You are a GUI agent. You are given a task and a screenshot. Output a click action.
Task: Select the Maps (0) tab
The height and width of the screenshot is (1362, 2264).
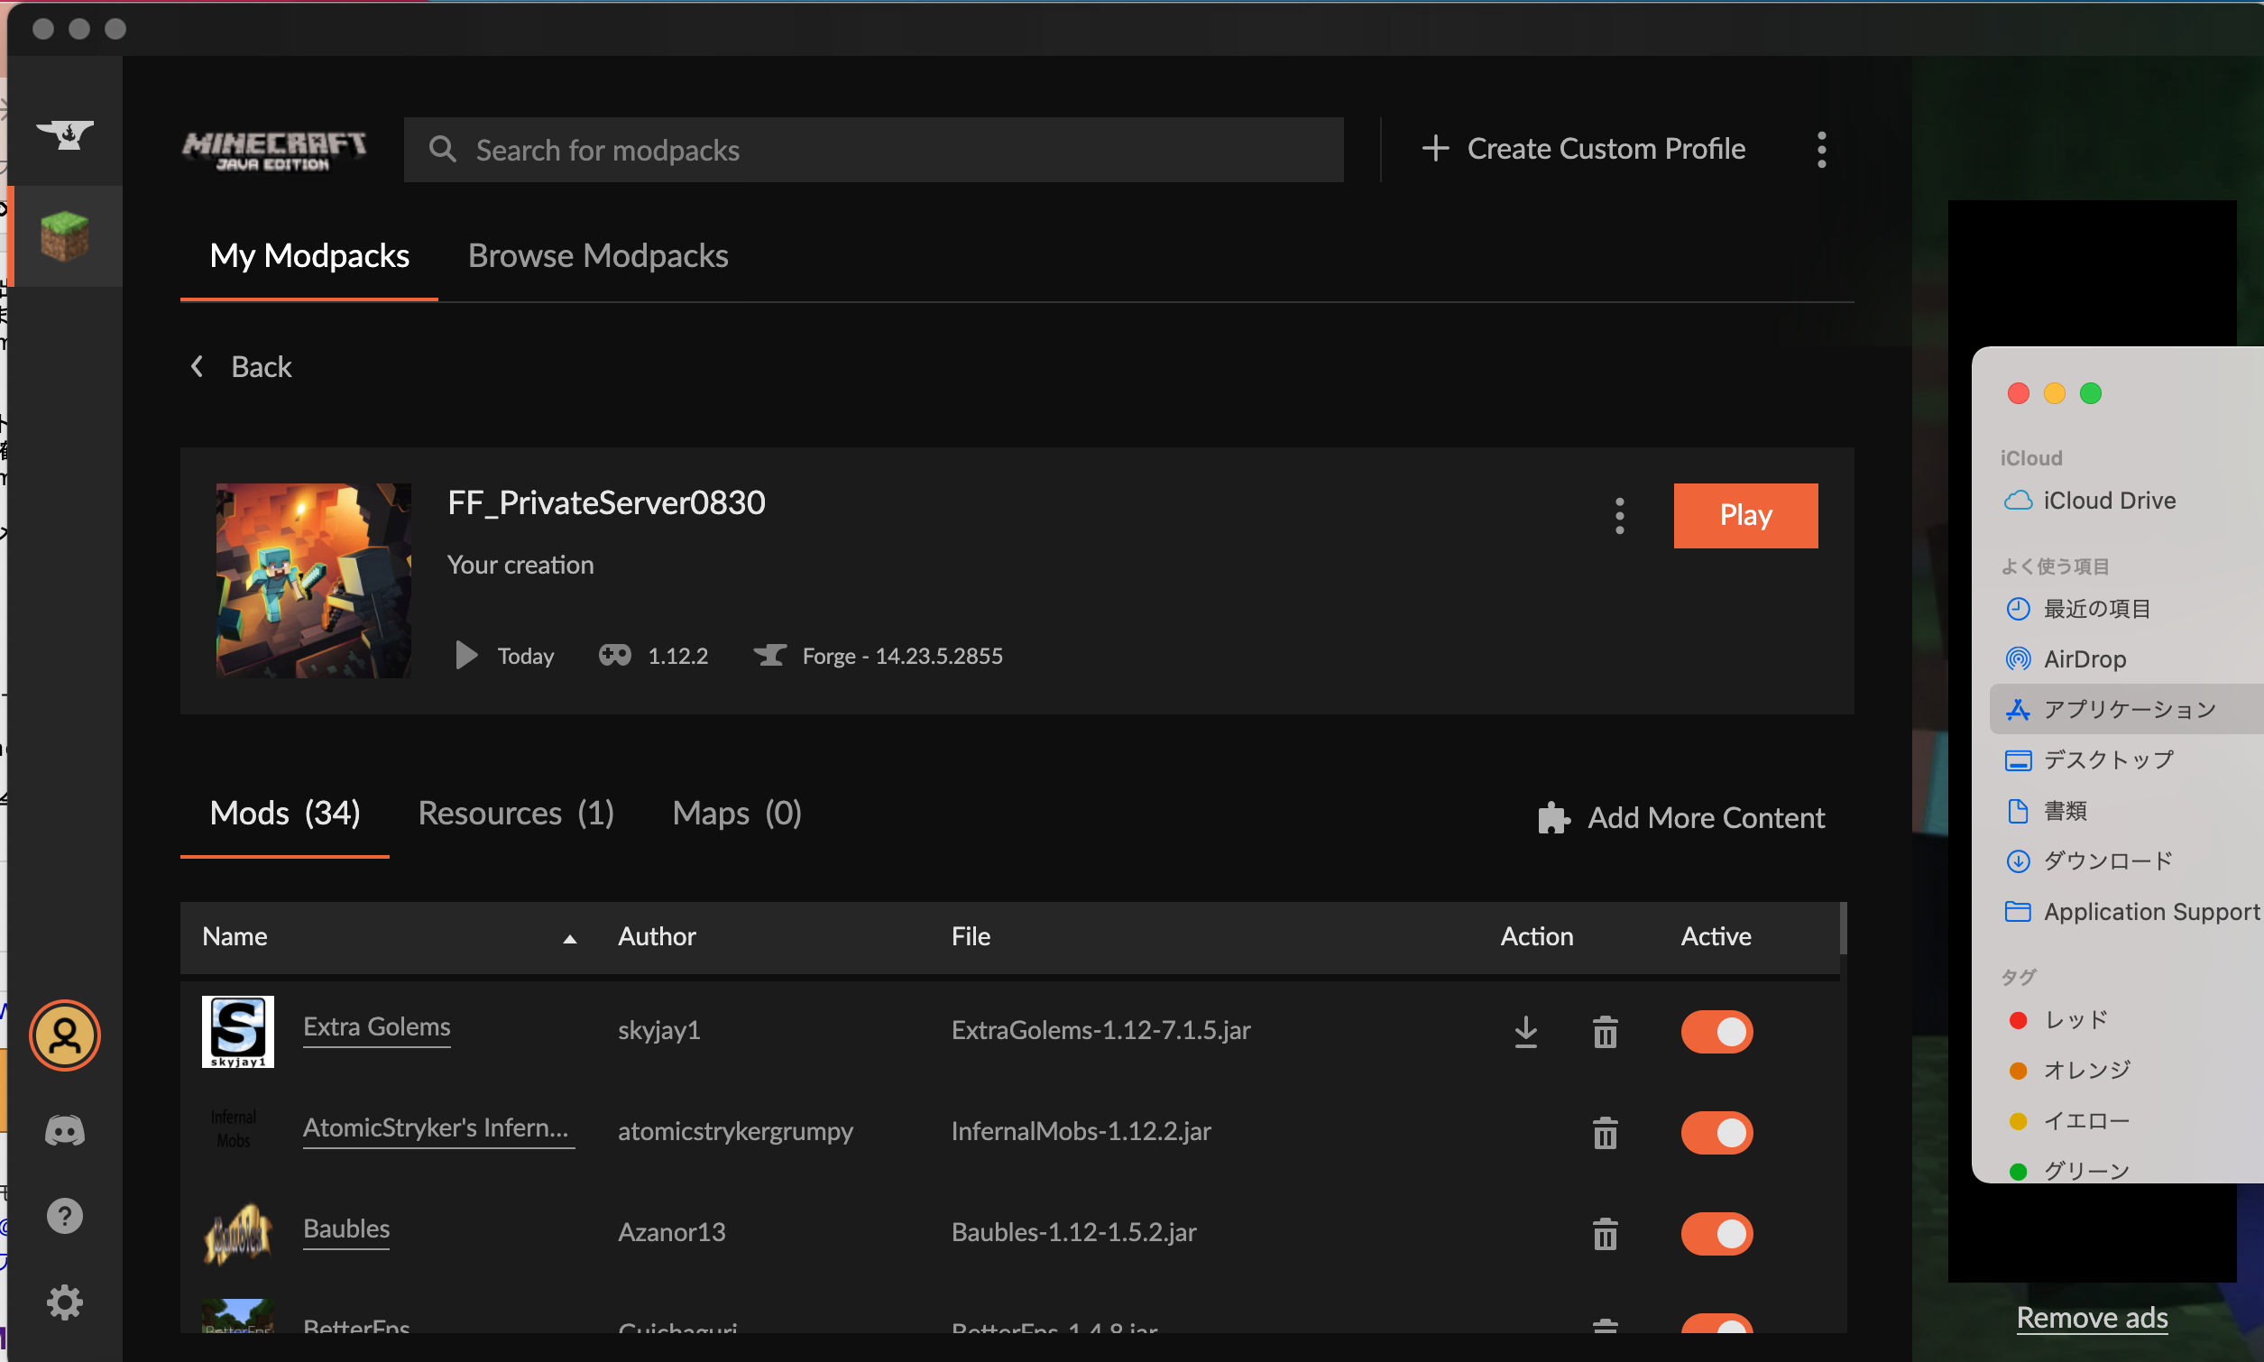[x=737, y=814]
